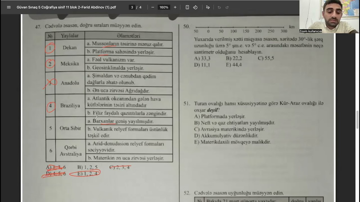Click option 'C) Avrasiya materikində yerləşir.'
This screenshot has width=360, height=202.
[x=229, y=129]
